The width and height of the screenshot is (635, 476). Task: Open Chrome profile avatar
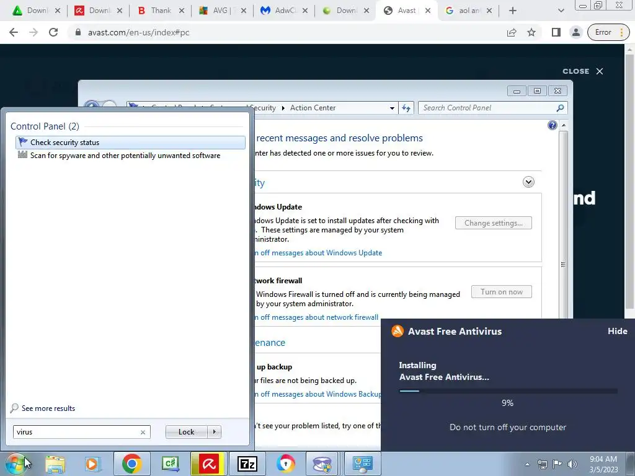[576, 32]
